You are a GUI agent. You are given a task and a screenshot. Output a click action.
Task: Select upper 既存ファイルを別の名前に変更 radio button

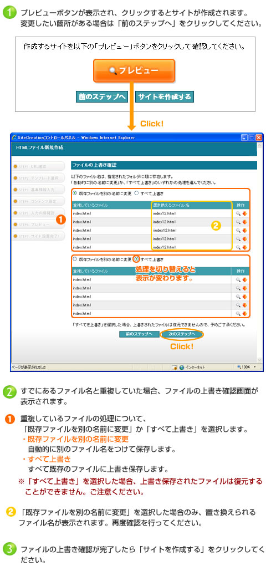75,193
